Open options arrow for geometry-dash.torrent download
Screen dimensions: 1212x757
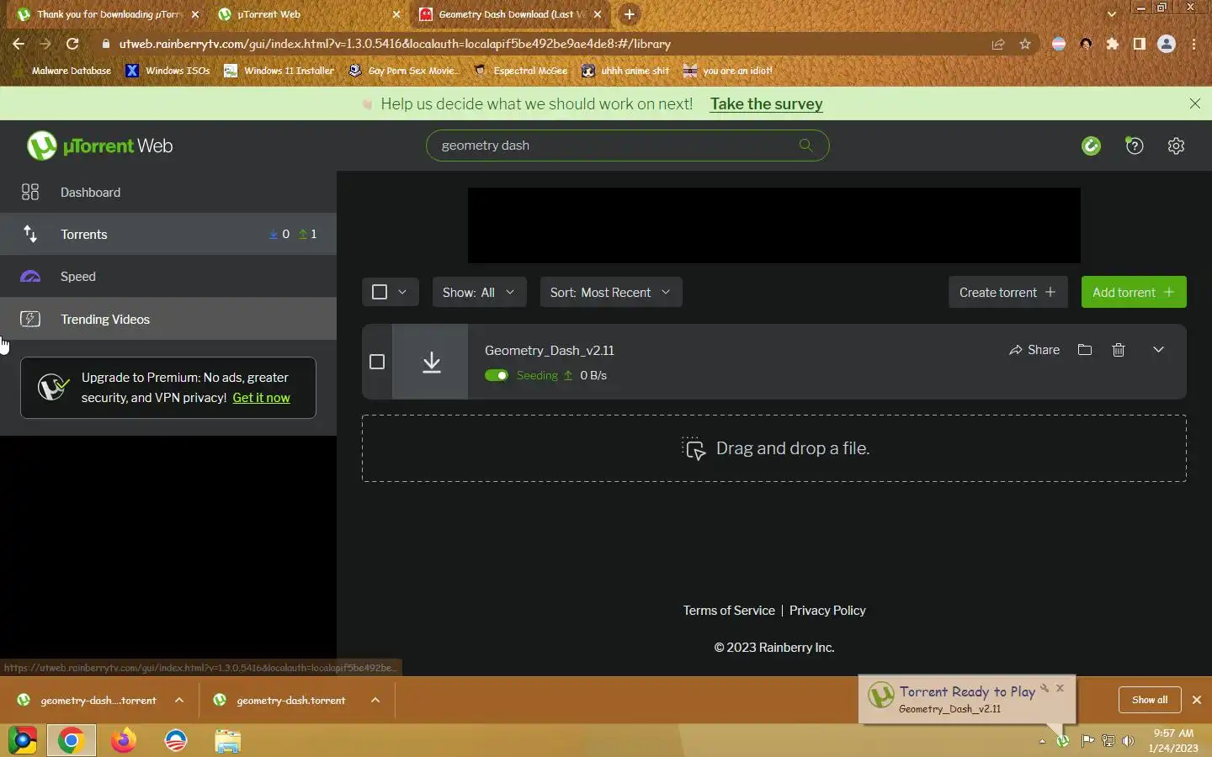375,700
